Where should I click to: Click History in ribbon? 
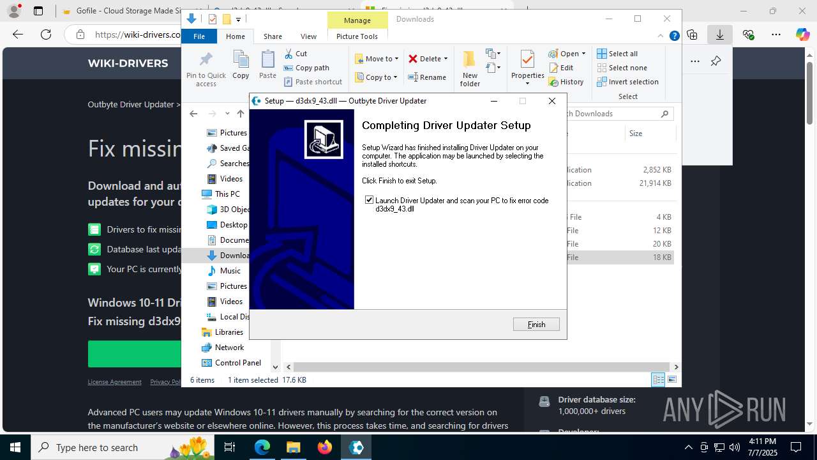566,82
